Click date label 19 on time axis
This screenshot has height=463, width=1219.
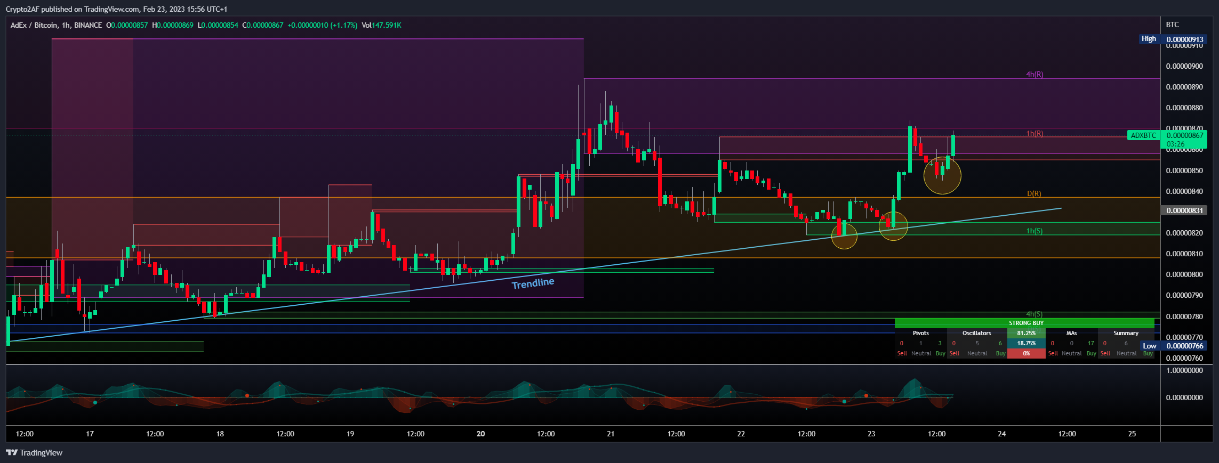point(350,434)
